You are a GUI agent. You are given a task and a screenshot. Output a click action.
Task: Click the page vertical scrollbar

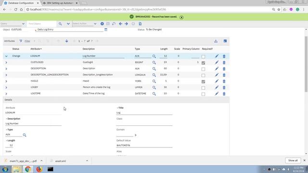(306, 64)
